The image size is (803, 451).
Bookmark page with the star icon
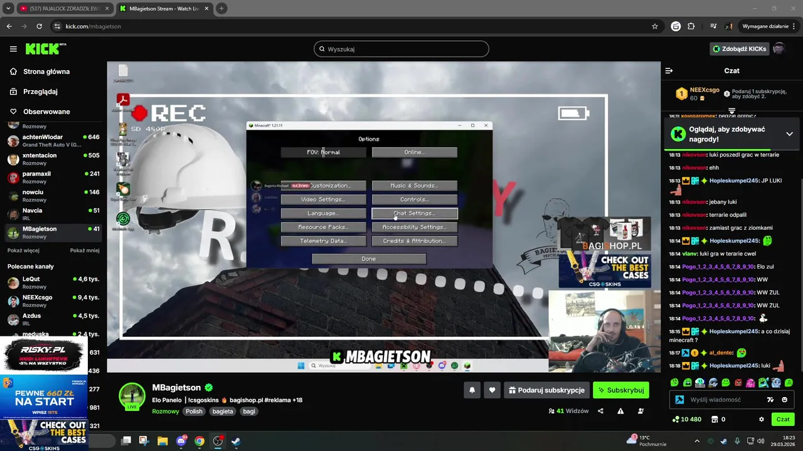coord(655,26)
